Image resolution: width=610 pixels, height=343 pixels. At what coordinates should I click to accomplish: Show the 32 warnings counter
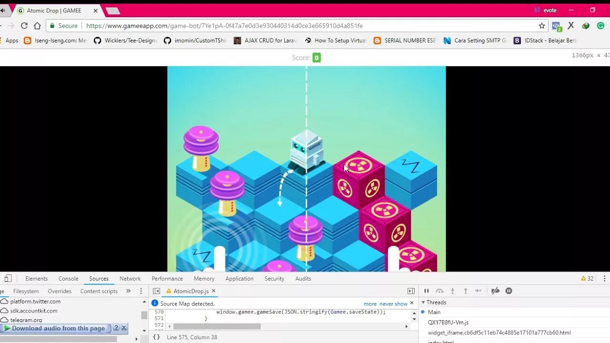[587, 278]
